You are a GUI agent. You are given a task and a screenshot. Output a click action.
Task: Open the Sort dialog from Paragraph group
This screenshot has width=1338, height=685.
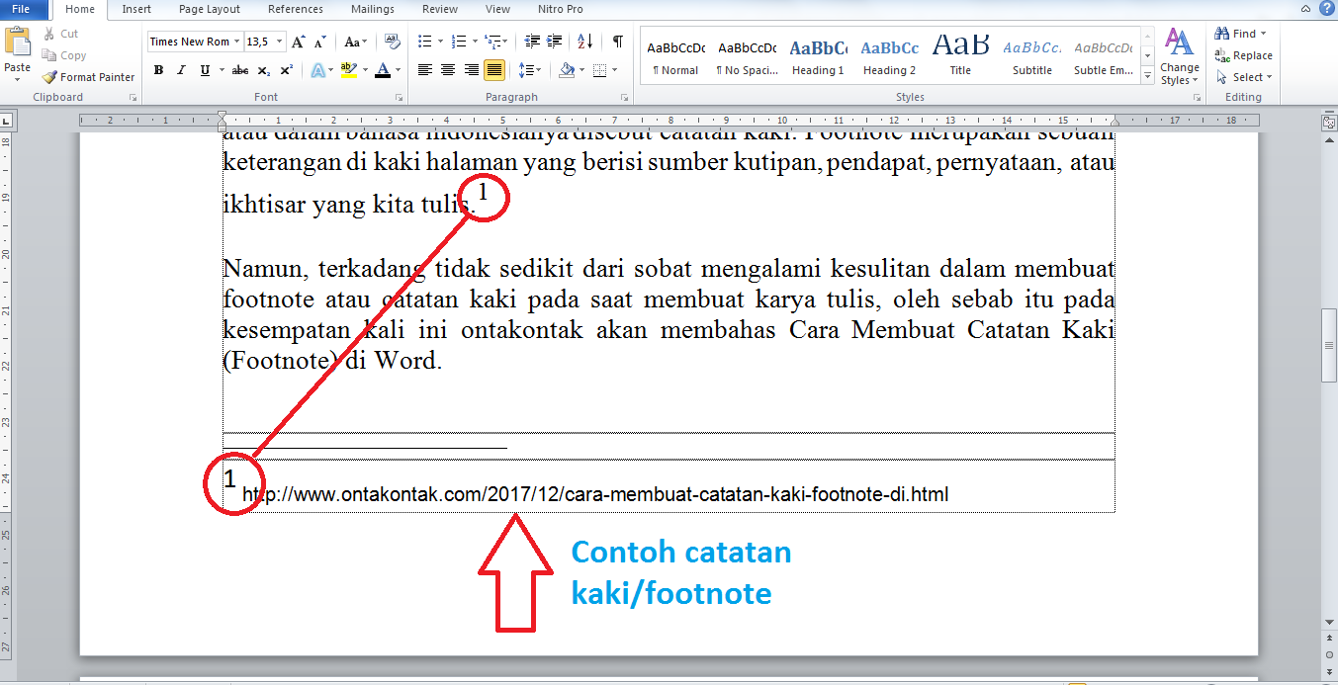point(583,43)
